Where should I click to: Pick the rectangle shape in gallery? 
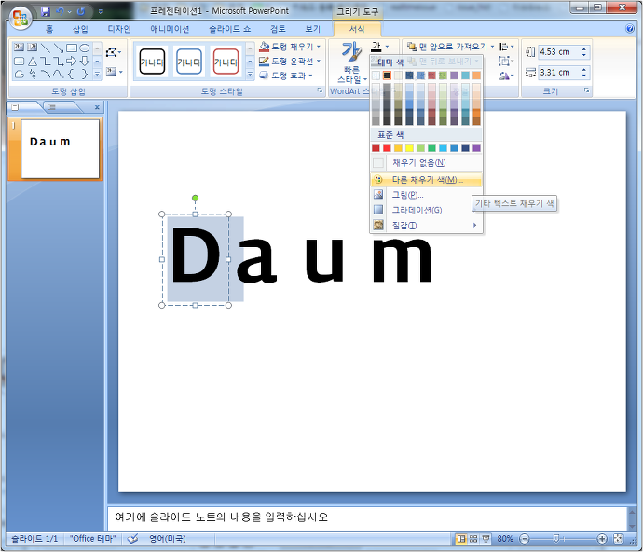(x=72, y=48)
